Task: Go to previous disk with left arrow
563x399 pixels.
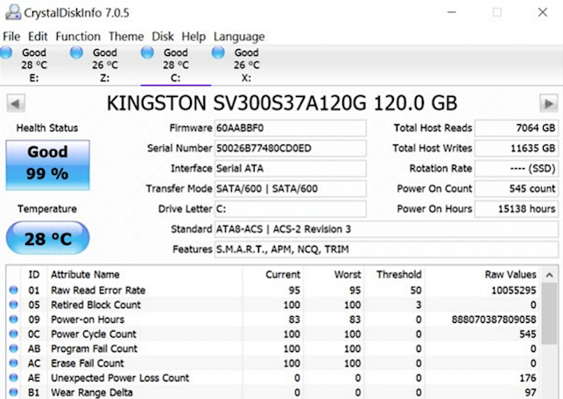Action: tap(15, 103)
